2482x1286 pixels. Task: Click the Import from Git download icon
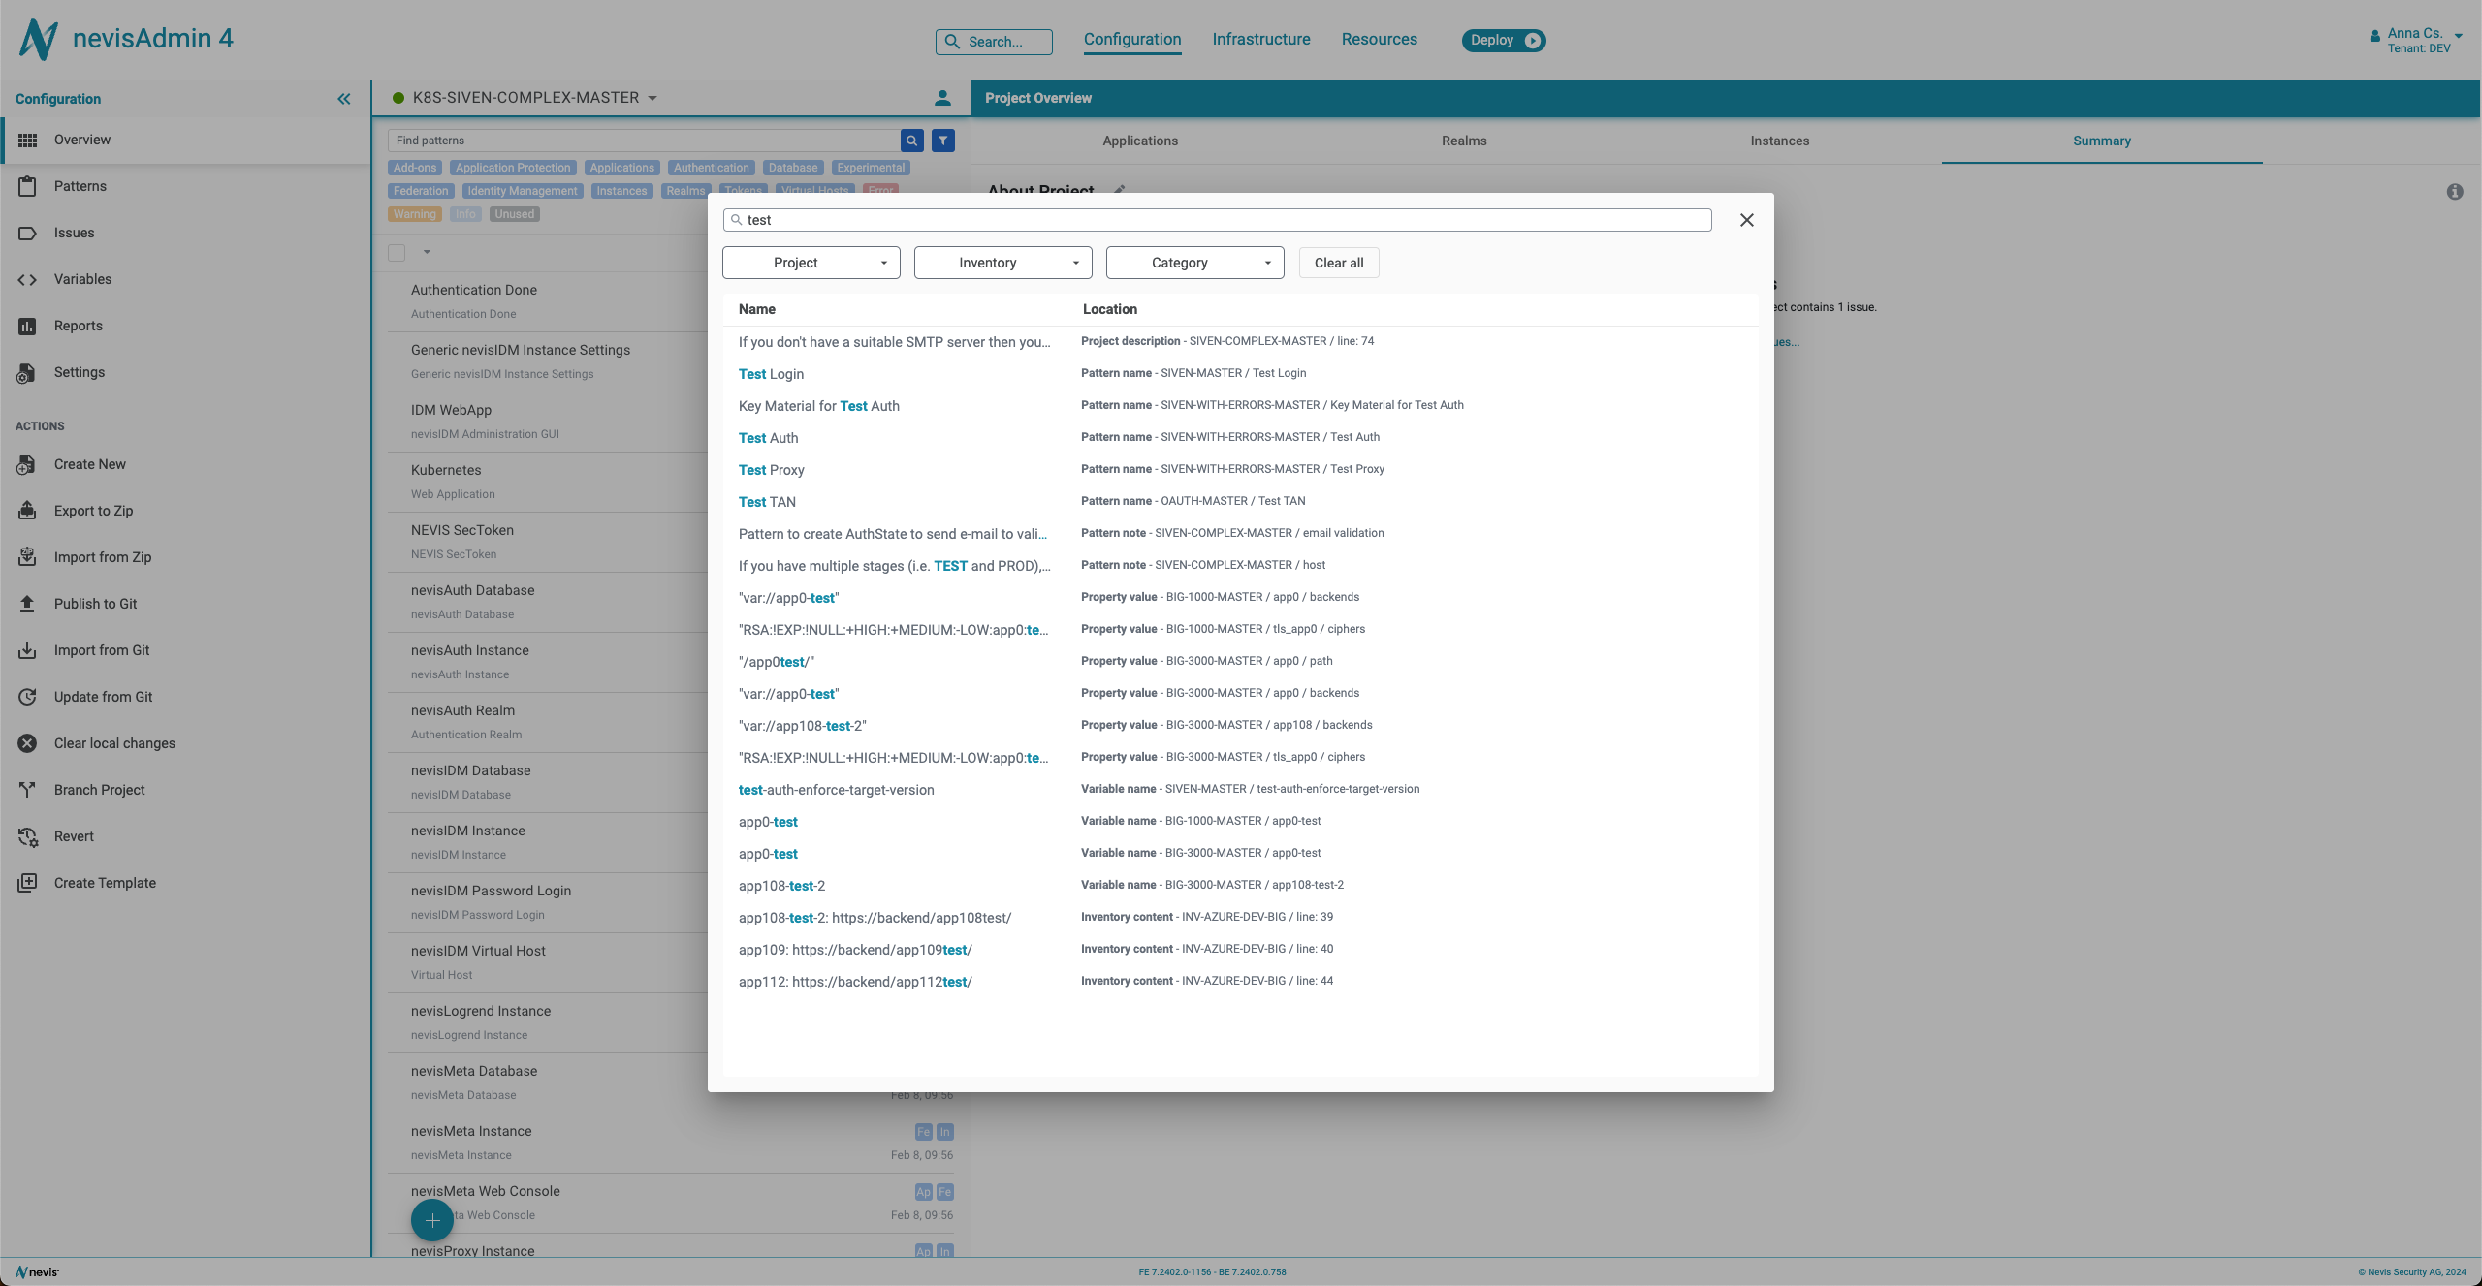click(x=27, y=650)
